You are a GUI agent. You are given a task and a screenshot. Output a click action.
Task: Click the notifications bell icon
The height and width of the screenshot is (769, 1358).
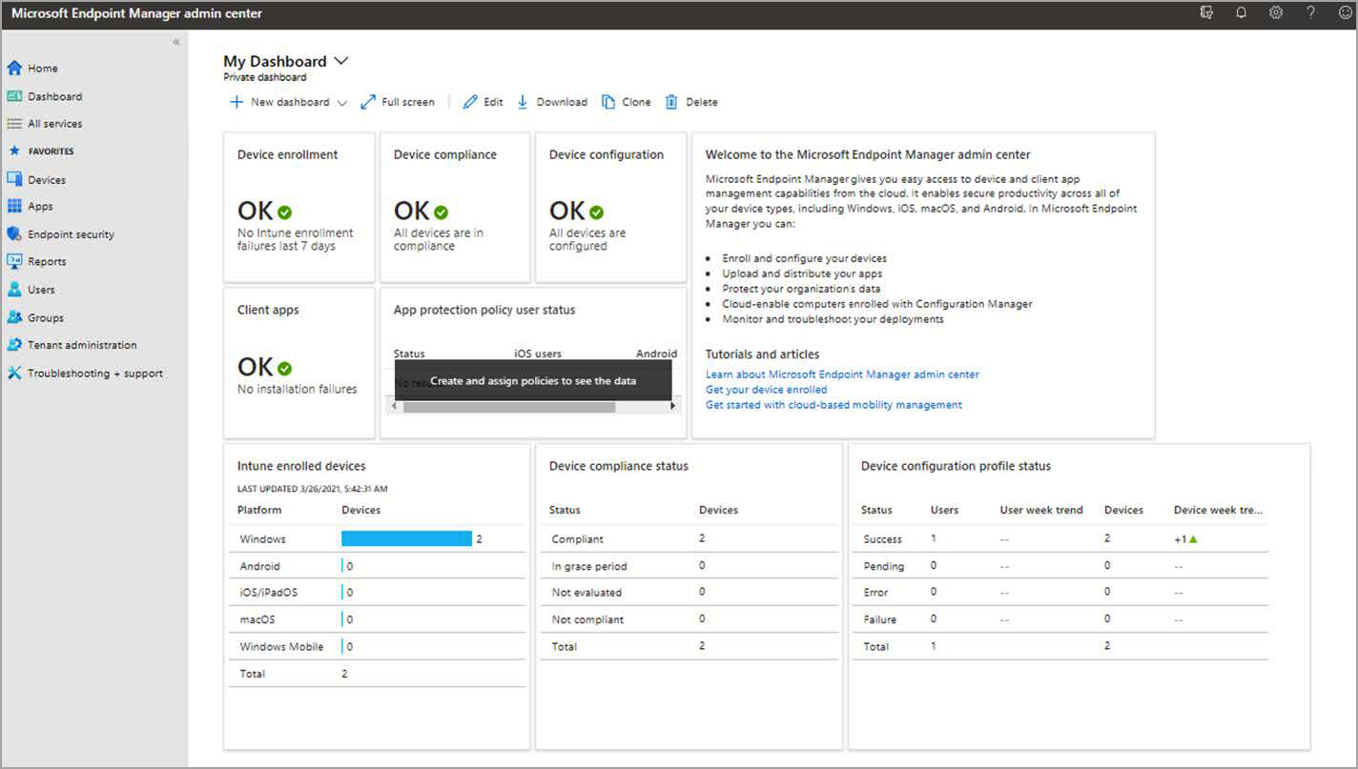1241,13
